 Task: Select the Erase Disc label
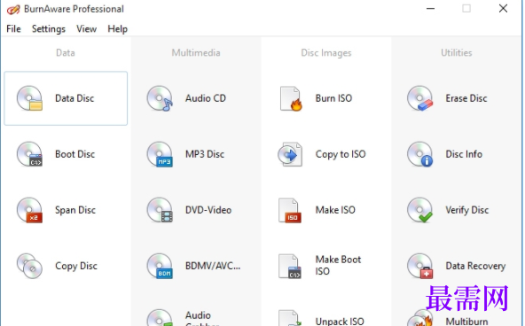(x=466, y=98)
